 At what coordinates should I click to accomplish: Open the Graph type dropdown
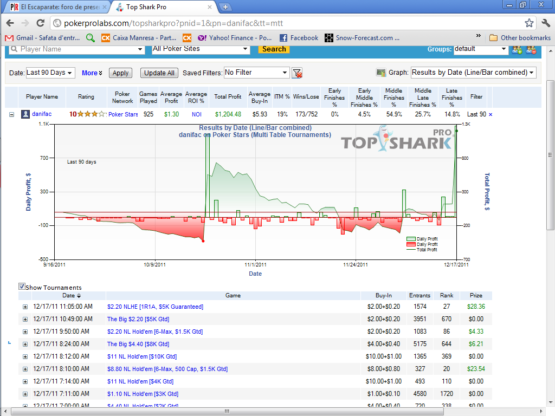point(473,73)
